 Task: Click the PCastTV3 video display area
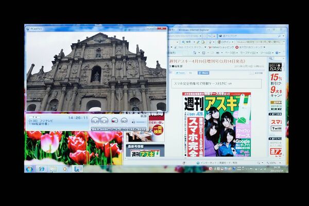coord(96,72)
